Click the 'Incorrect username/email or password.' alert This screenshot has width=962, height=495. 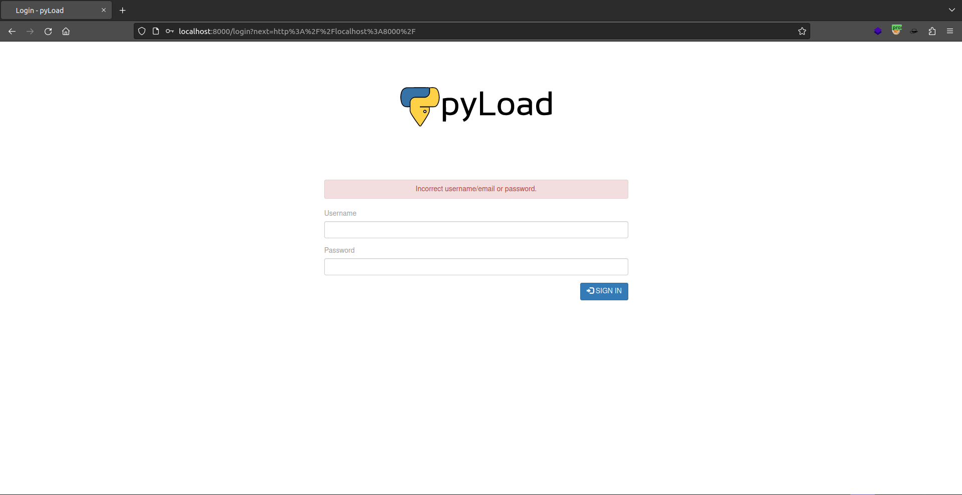coord(476,189)
